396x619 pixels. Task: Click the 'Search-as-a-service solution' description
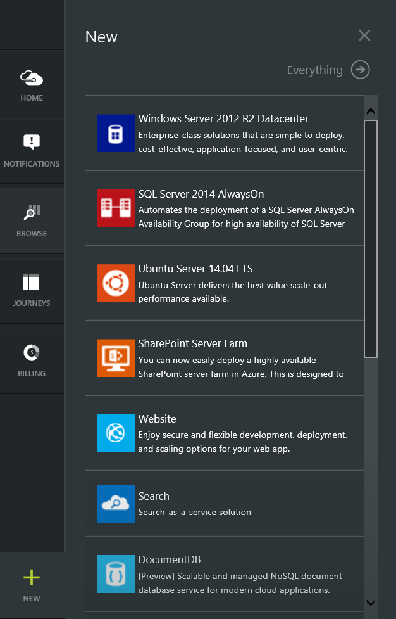click(x=195, y=513)
